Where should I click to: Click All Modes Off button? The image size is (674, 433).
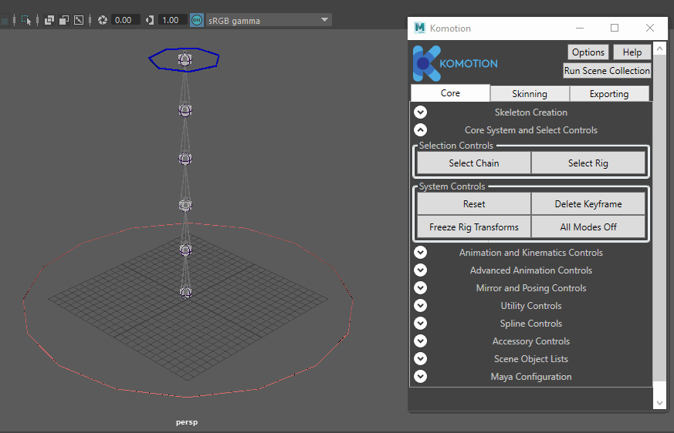[x=588, y=227]
